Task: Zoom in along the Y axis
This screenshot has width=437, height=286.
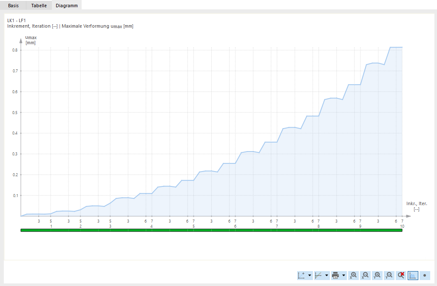Action: pos(377,275)
